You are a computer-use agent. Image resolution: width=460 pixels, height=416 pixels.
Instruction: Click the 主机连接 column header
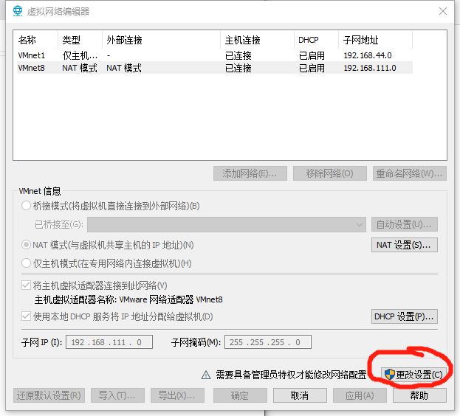coord(257,40)
